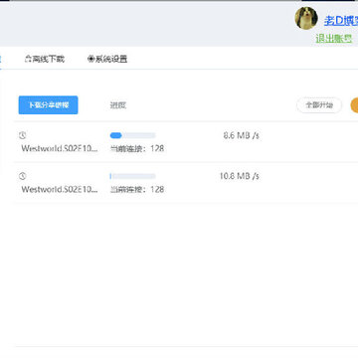The width and height of the screenshot is (358, 358).
Task: Click the gear icon before 系统设置
Action: 91,59
